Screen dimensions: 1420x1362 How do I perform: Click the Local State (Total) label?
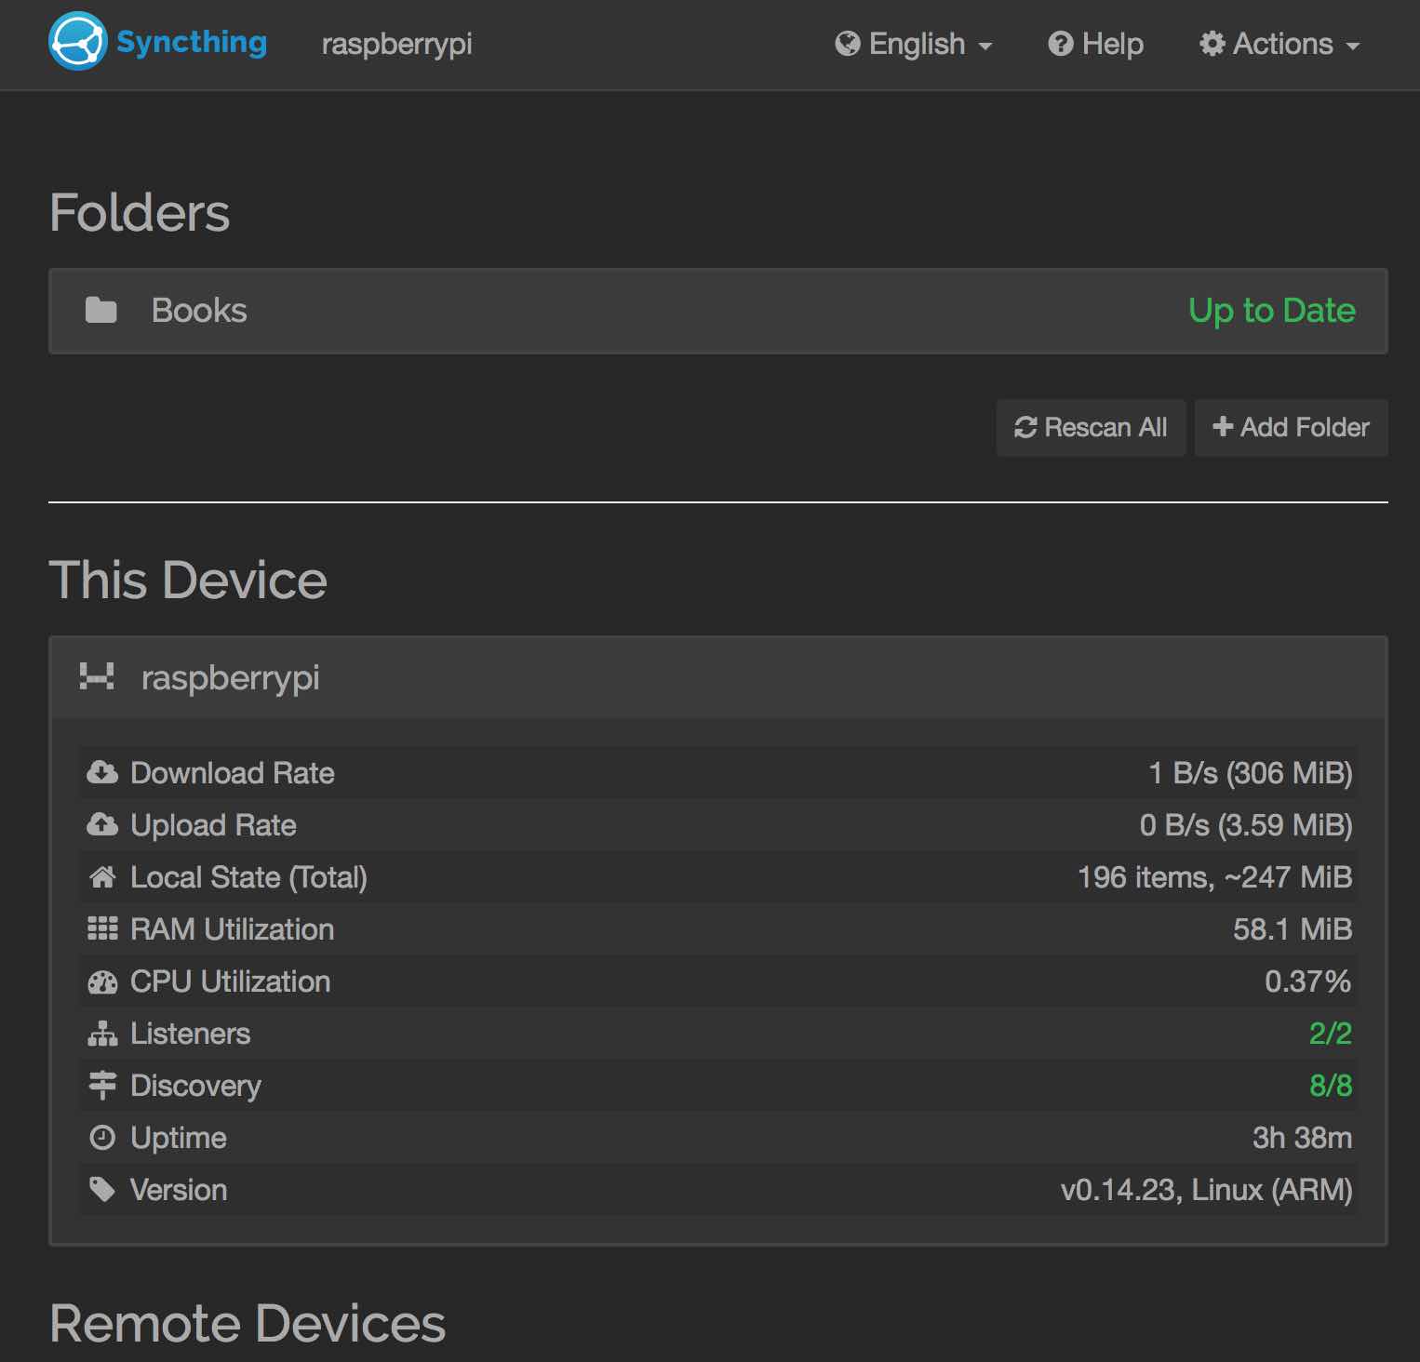[x=248, y=877]
